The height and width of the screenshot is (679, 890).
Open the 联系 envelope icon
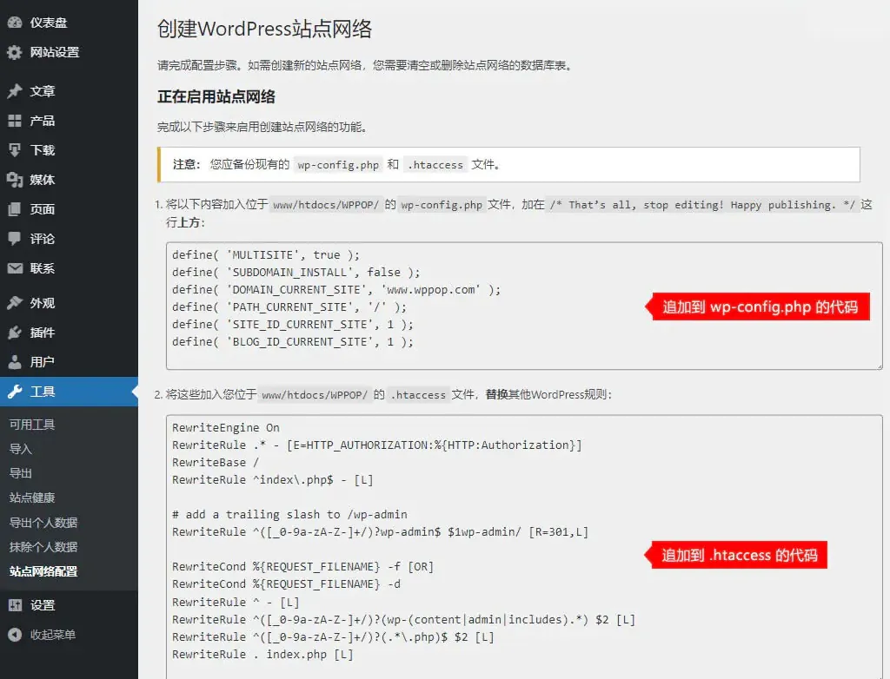(13, 268)
